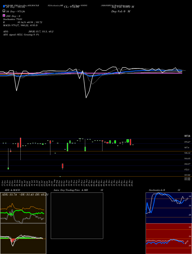Click the 872.3 price axis label
This screenshot has height=254, width=192.
[187, 169]
